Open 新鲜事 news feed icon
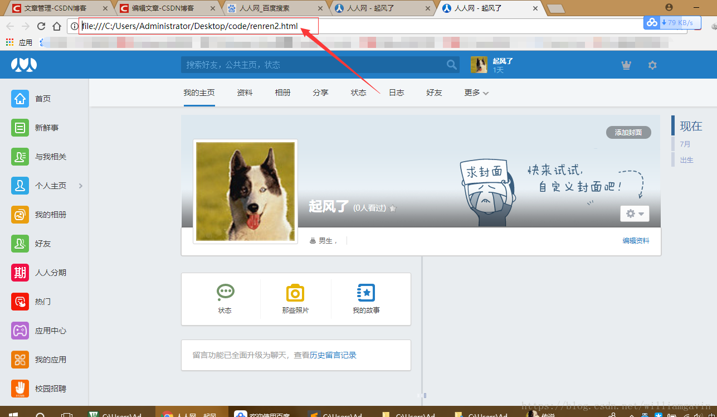Viewport: 717px width, 417px height. [20, 128]
